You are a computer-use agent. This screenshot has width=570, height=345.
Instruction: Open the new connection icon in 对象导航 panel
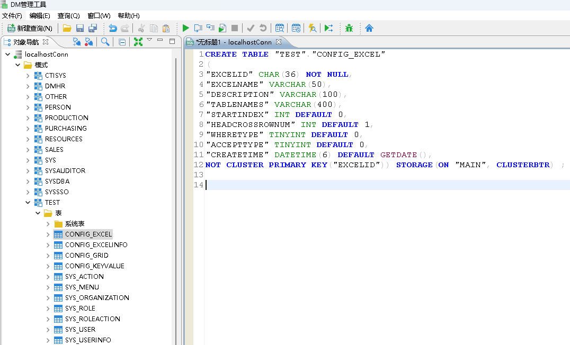tap(77, 42)
